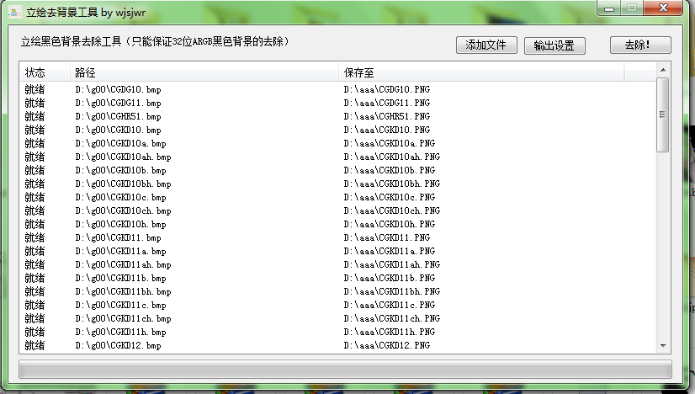Screen dimensions: 695x394
Task: Select row D:\g00\CGKD10h.bmp
Action: coord(337,224)
